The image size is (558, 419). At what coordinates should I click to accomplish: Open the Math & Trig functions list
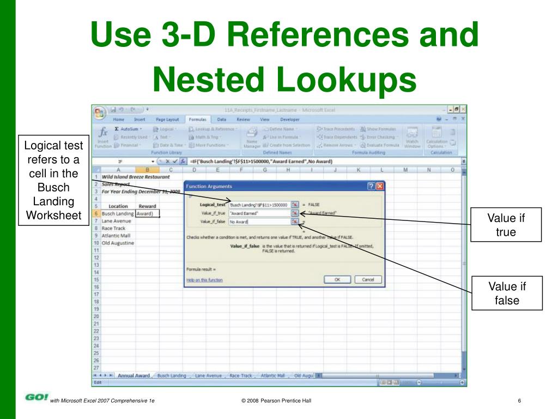click(x=204, y=137)
